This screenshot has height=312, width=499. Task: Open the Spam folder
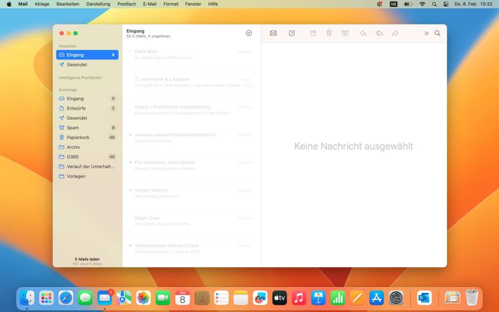[x=73, y=127]
